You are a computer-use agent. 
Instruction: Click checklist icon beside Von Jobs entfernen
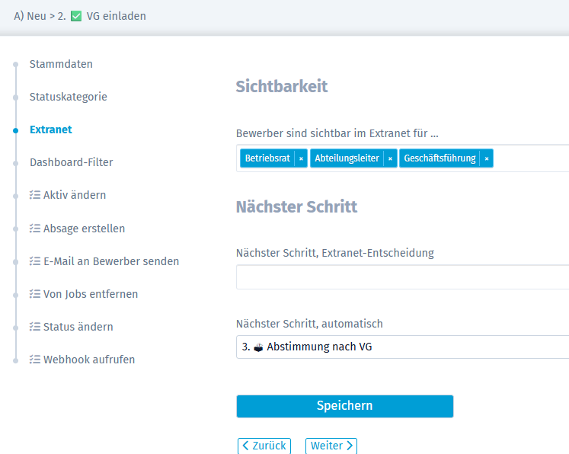tap(35, 294)
